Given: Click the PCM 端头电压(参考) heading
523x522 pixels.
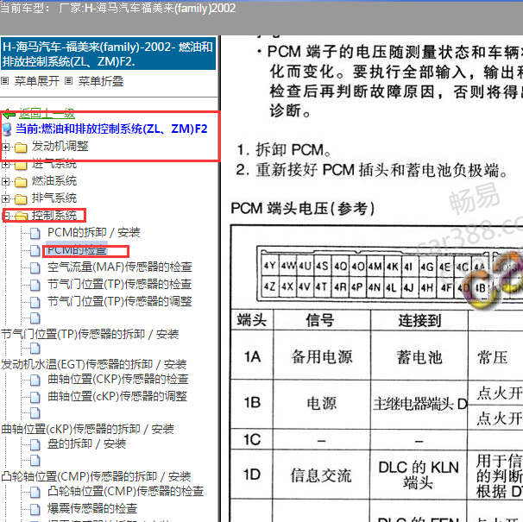Looking at the screenshot, I should (x=303, y=209).
